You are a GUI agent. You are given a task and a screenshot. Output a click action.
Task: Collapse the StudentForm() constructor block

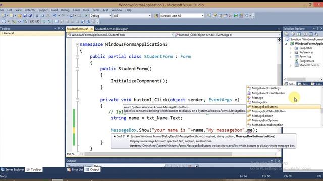coord(77,69)
